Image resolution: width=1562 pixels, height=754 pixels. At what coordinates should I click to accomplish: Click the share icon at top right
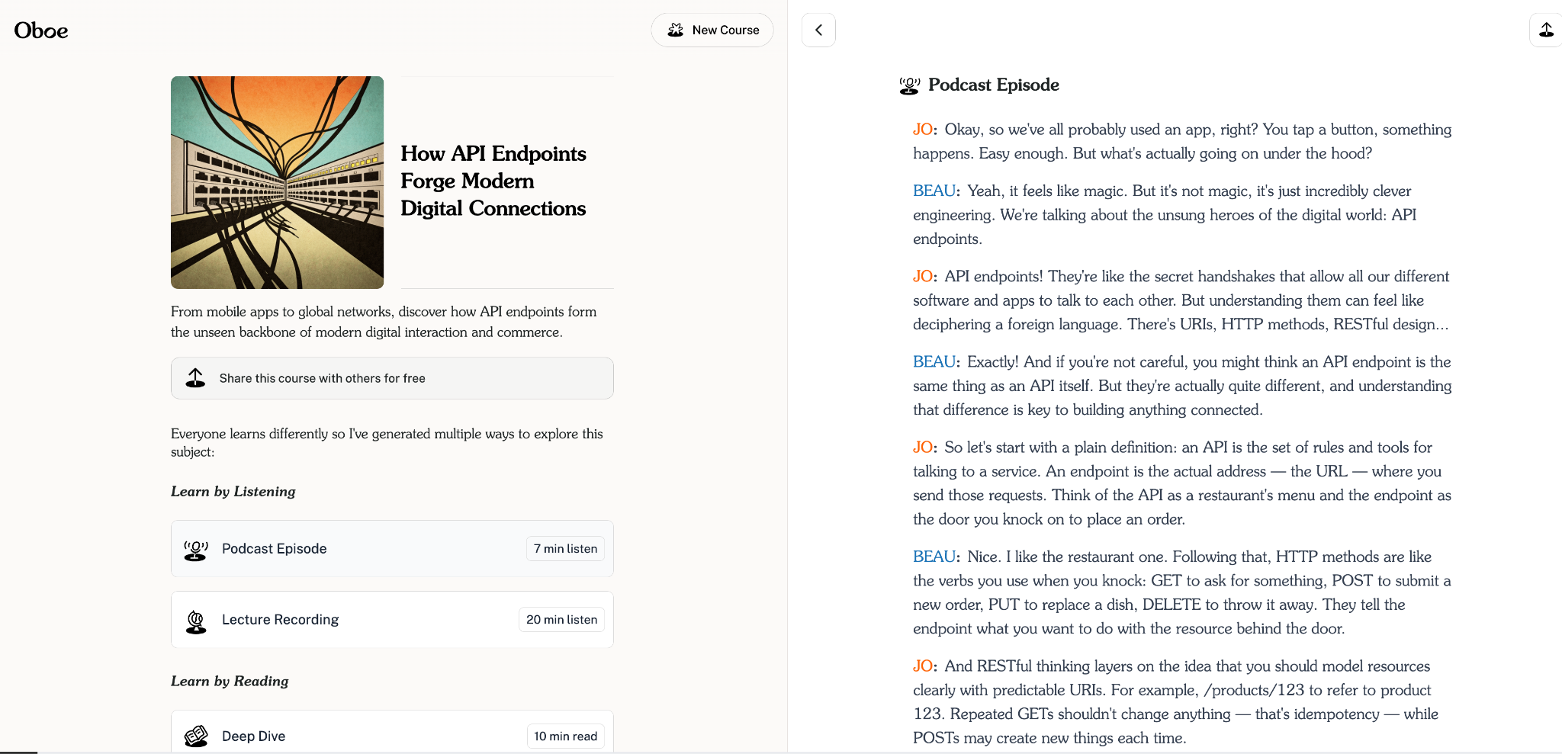pos(1546,30)
